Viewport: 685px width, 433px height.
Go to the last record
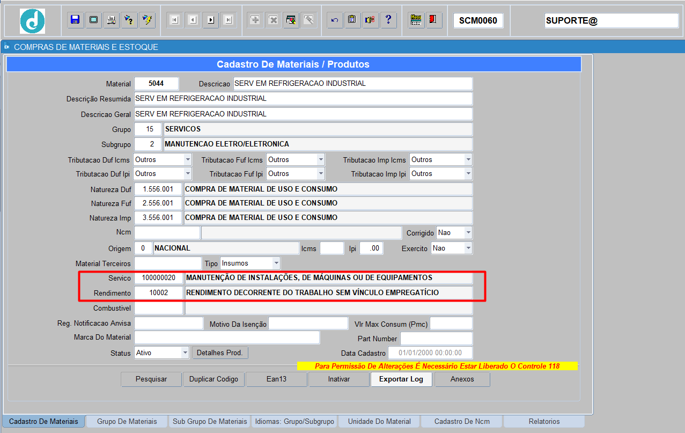coord(229,20)
